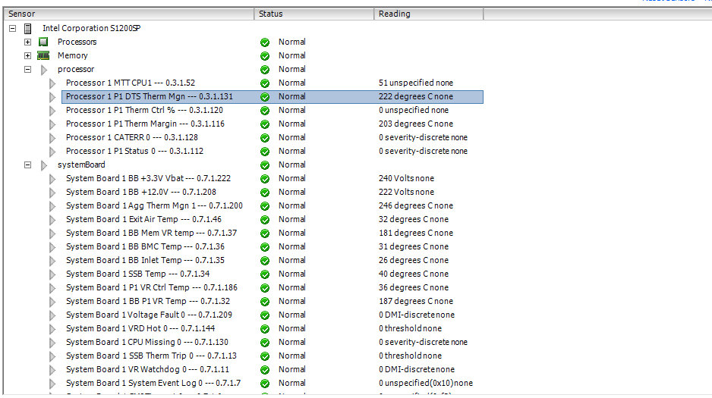Viewport: 712px width, 398px height.
Task: Click the '0 unspecified(0x10) none' reading
Action: 426,383
